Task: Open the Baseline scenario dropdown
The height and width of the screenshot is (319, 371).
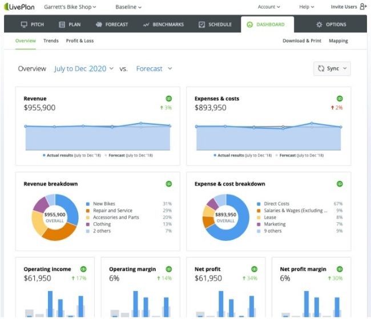Action: pyautogui.click(x=128, y=7)
